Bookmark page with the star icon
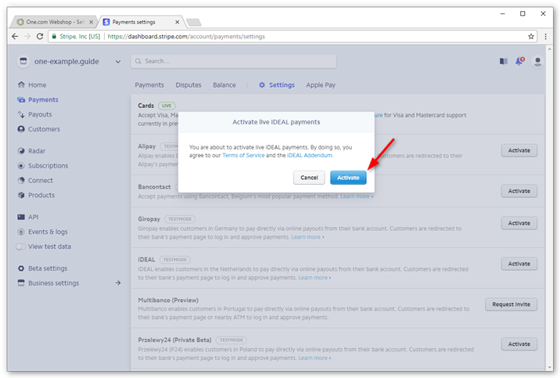Viewport: 560px width, 378px height. 531,36
